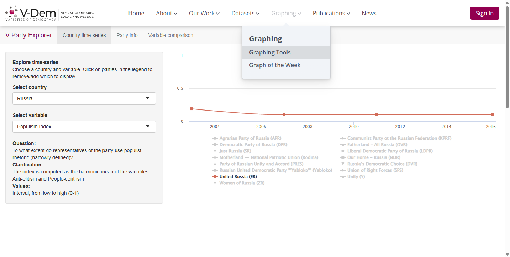Click the 2011 data point marker on chart
The width and height of the screenshot is (510, 257).
click(377, 115)
